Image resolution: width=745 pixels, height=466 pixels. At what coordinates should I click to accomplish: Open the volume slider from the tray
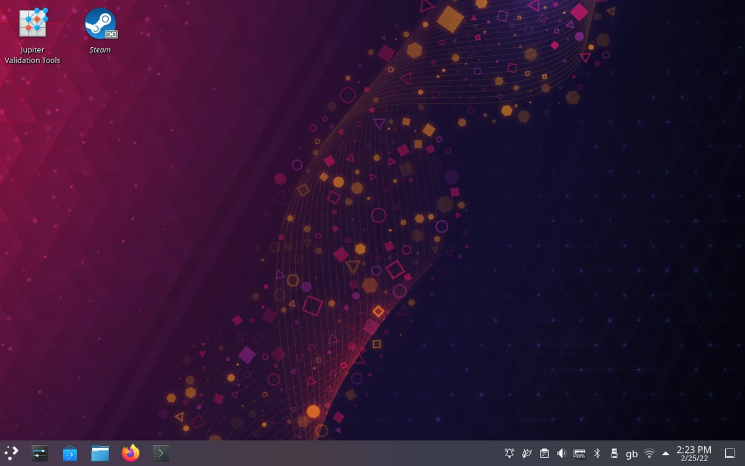[562, 453]
